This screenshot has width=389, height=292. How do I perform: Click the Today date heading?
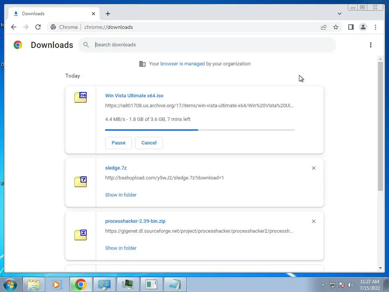[73, 76]
